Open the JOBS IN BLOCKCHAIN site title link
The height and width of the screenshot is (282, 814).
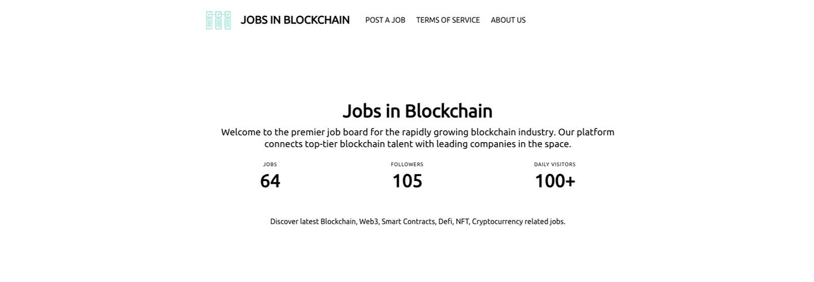[295, 20]
